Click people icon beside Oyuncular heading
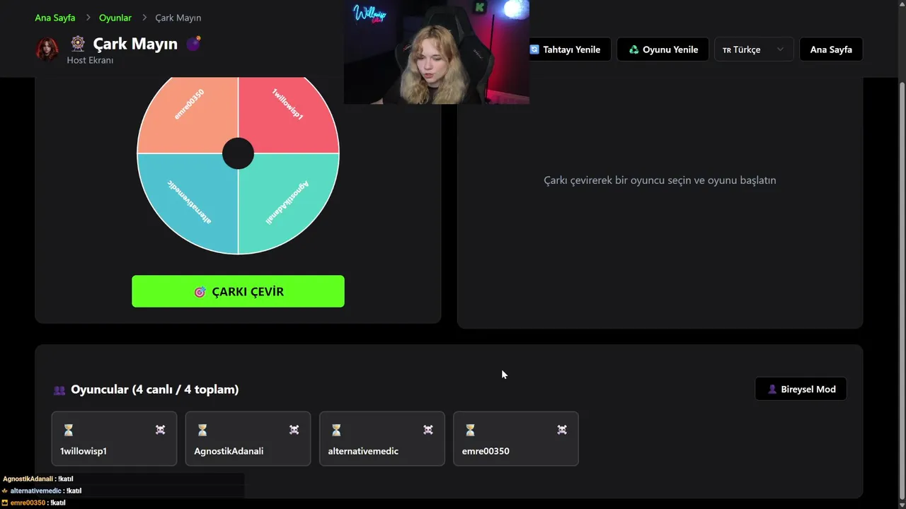This screenshot has height=509, width=906. (59, 390)
